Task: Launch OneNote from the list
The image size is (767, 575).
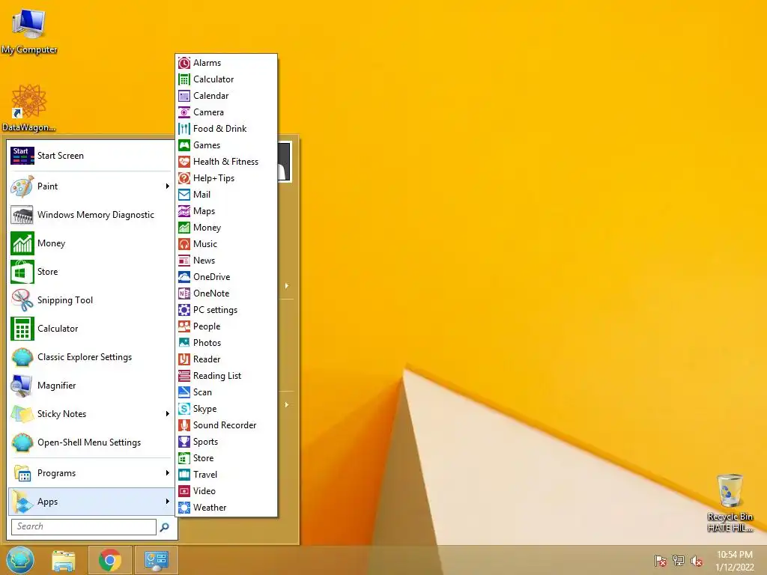Action: tap(226, 293)
